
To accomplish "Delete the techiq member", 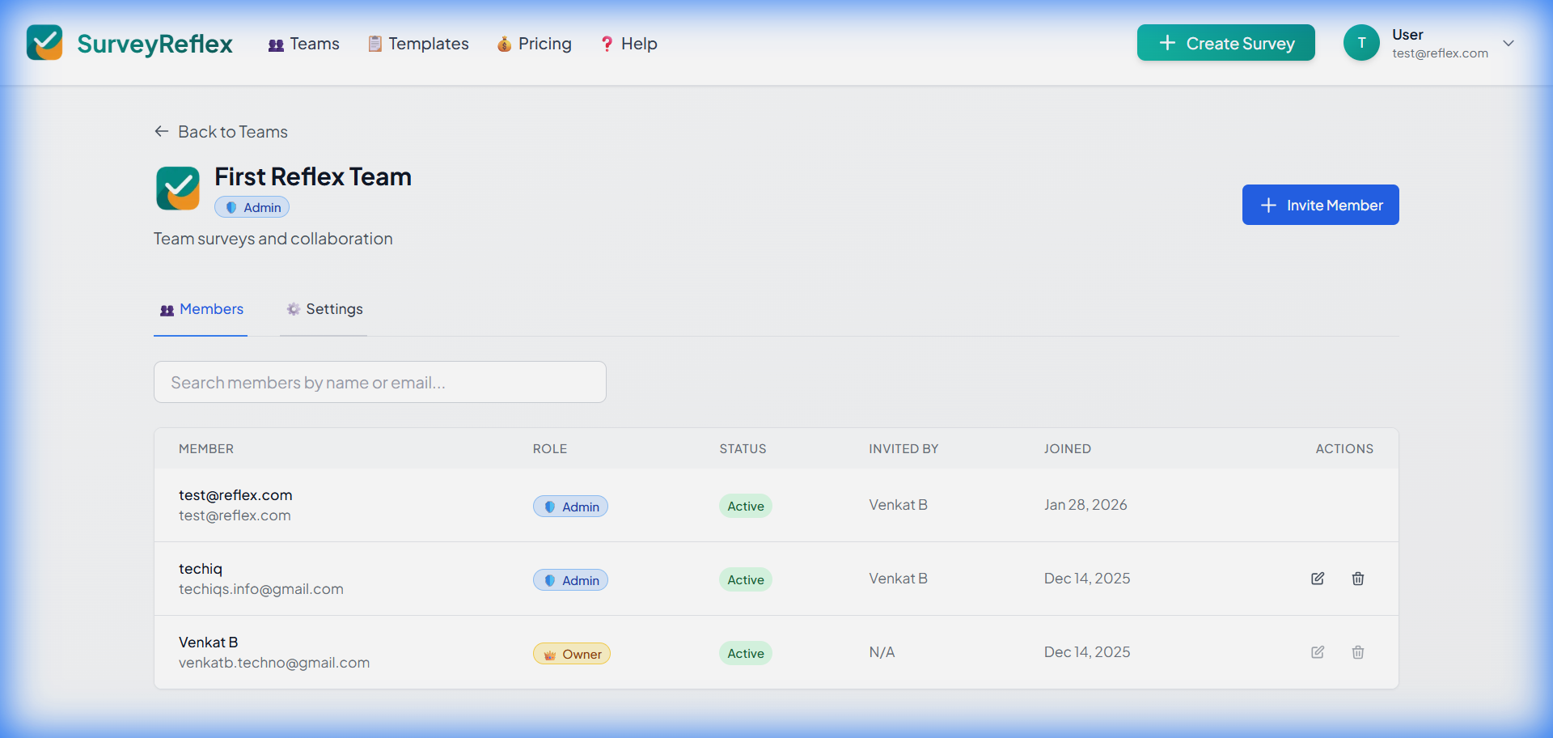I will click(1358, 579).
